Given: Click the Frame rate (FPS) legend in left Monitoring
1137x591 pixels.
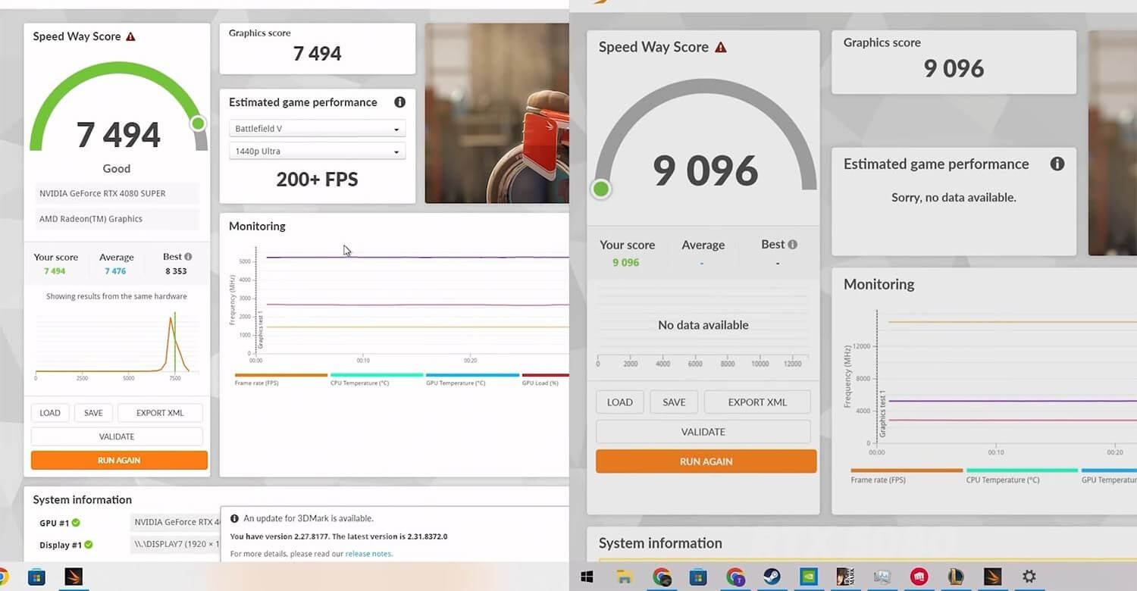Looking at the screenshot, I should 257,383.
